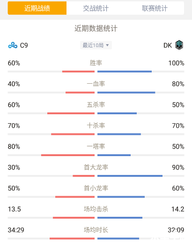Click the DK team name

pos(168,45)
